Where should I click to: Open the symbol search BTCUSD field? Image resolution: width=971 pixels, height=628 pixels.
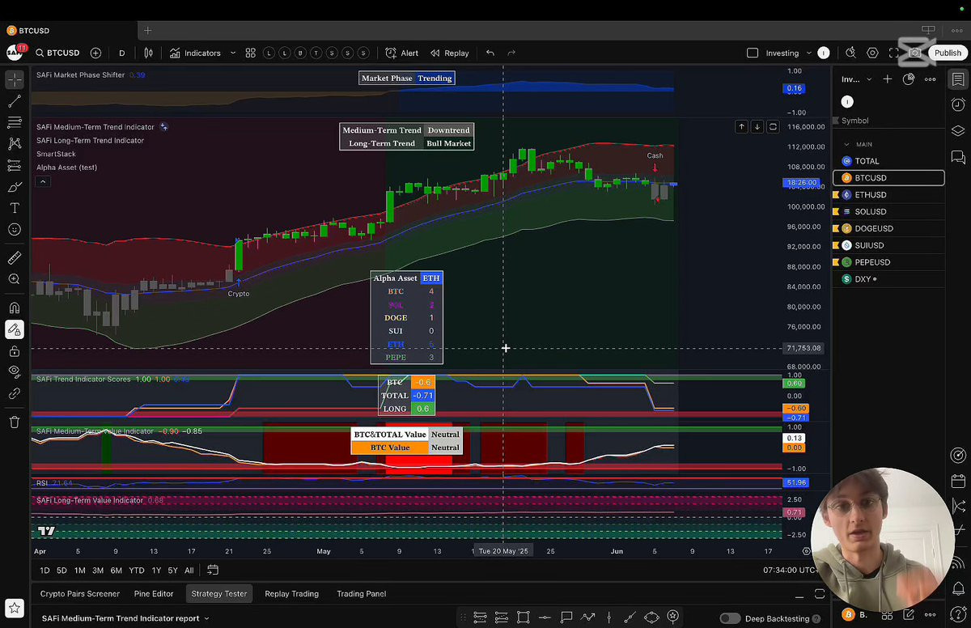[57, 53]
